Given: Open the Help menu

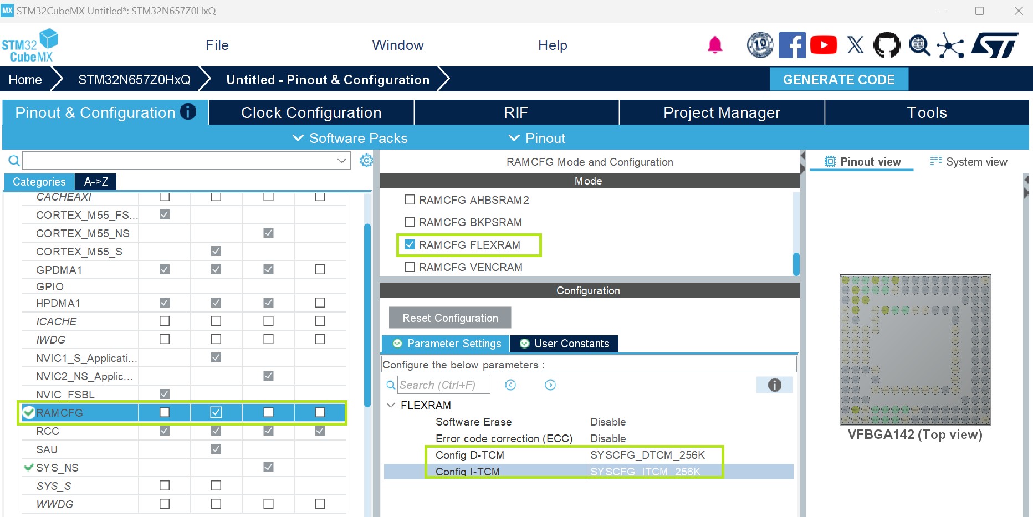Looking at the screenshot, I should pos(553,45).
